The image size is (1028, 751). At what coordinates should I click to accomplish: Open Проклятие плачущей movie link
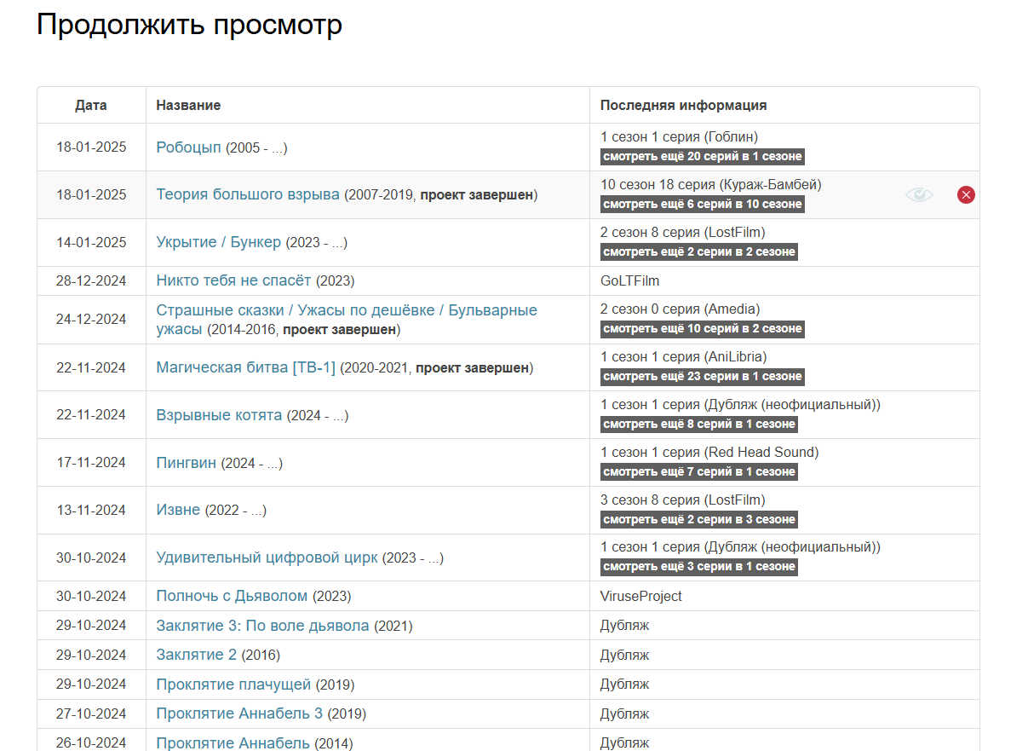[x=234, y=685]
